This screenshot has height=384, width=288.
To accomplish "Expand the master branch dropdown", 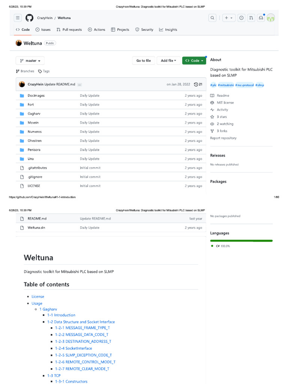I will [30, 61].
